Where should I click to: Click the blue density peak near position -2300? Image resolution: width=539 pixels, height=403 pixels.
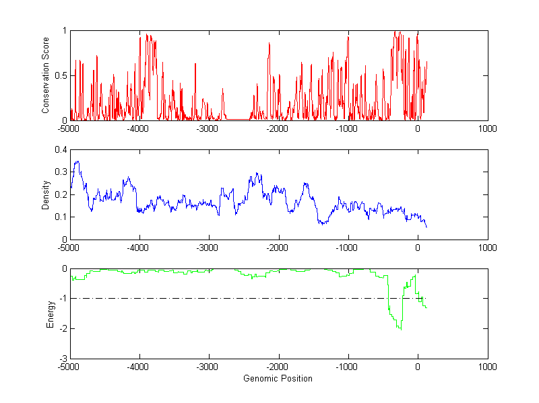tap(257, 174)
